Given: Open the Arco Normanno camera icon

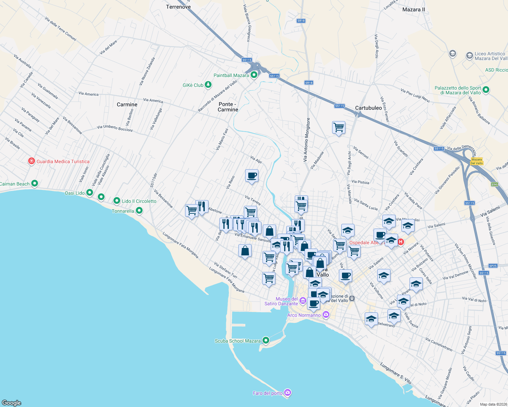Looking at the screenshot, I should point(326,315).
